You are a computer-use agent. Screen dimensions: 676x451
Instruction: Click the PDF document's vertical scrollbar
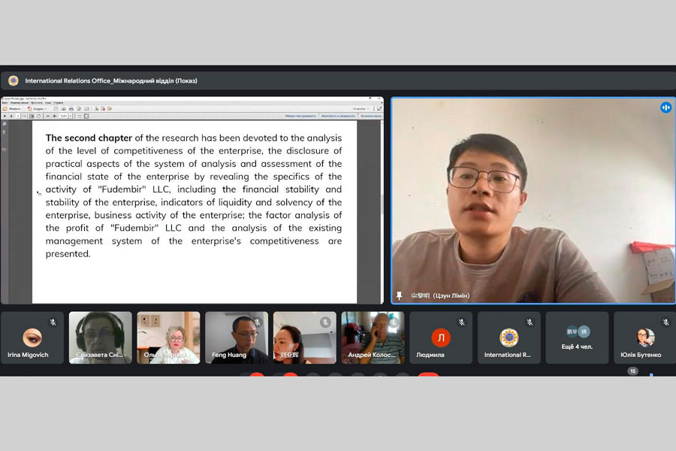click(380, 203)
